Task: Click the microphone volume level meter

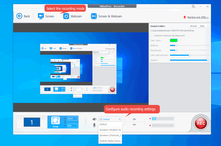Action: coord(162,125)
